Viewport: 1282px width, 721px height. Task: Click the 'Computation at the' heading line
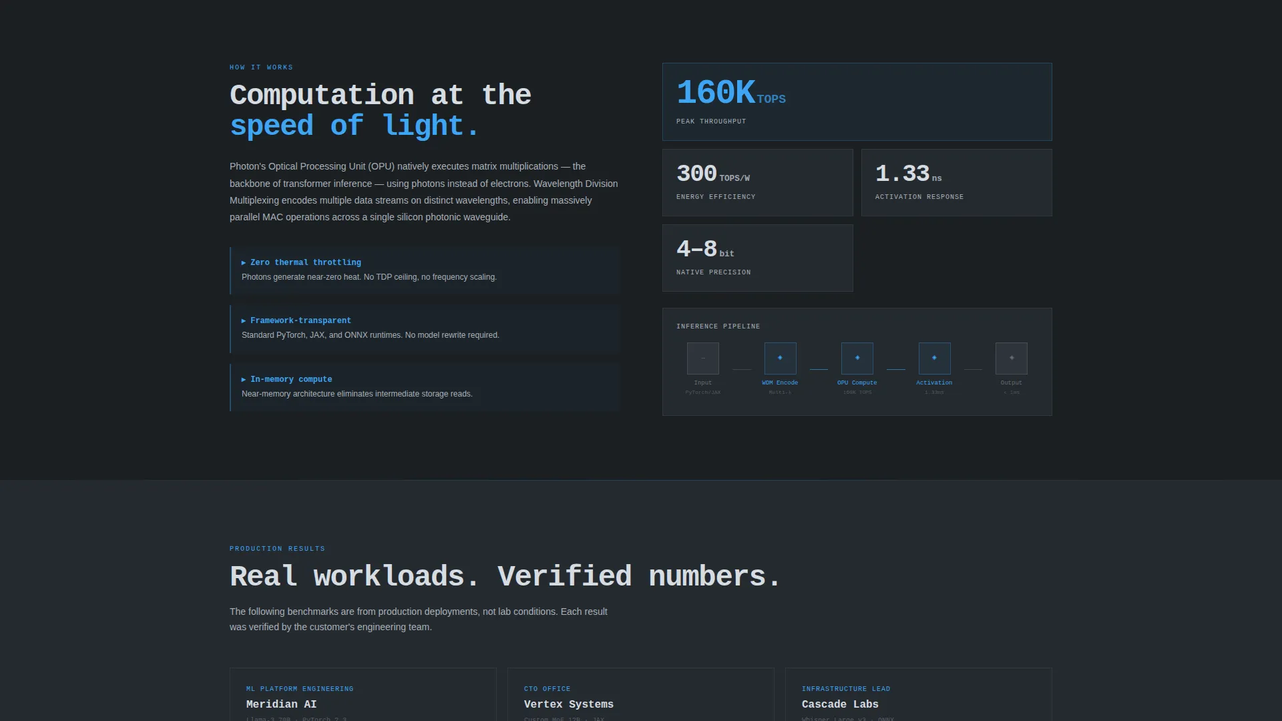point(381,95)
